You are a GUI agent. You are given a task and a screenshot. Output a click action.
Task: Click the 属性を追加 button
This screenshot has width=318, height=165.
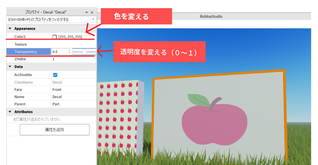(x=54, y=130)
